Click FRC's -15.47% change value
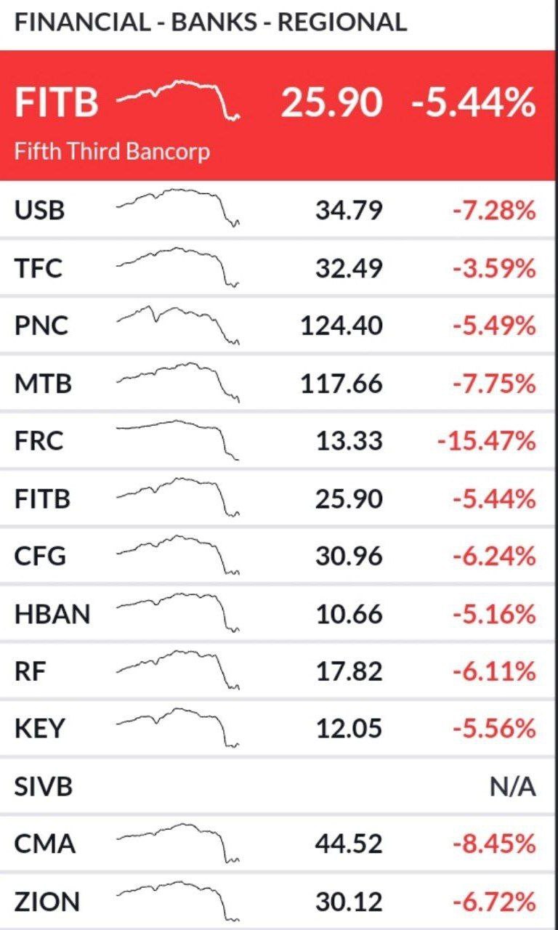This screenshot has width=558, height=930. coord(487,441)
